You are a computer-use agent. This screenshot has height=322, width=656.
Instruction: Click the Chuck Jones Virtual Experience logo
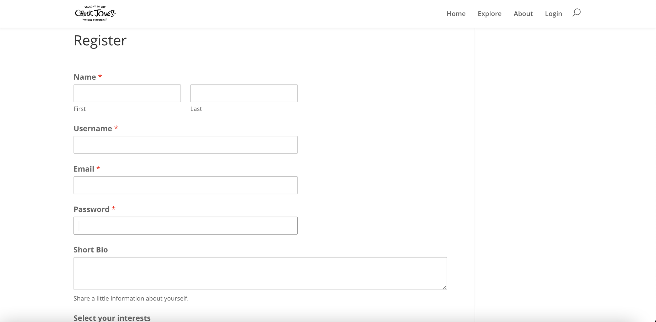pos(95,13)
